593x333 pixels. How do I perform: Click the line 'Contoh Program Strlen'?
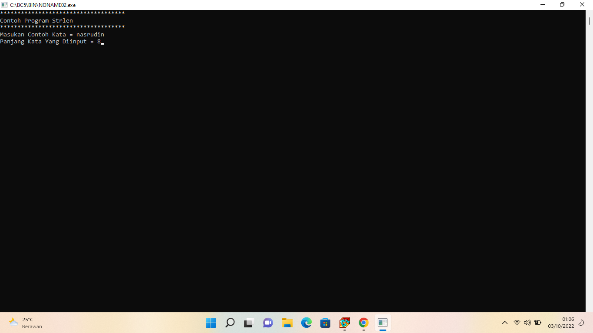(x=36, y=21)
